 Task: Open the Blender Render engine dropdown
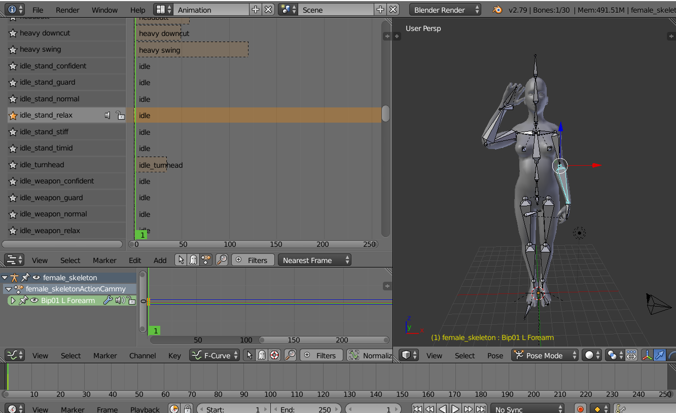point(445,10)
